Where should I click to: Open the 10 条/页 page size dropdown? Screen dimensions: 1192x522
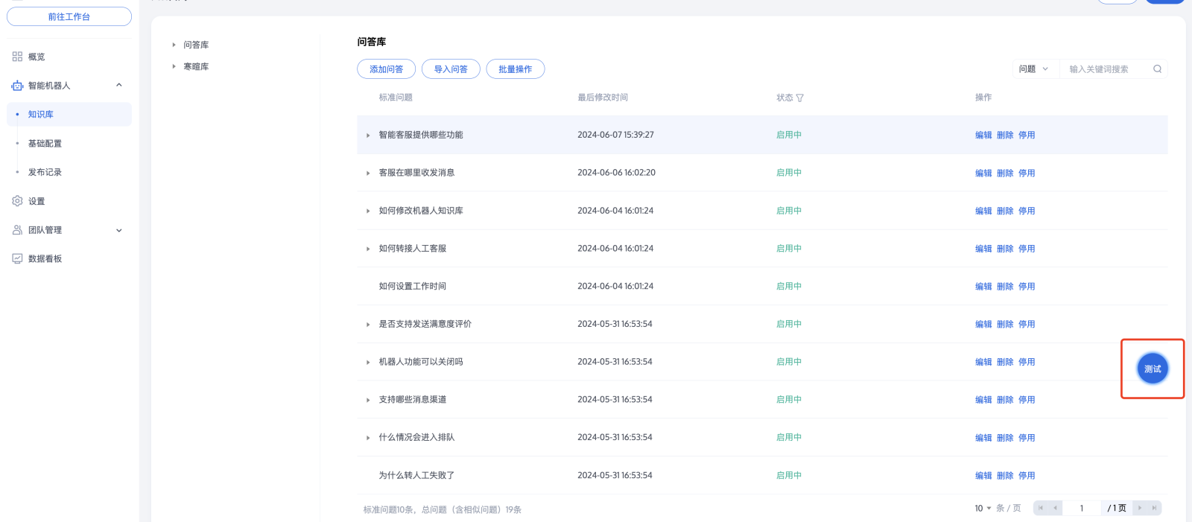coord(983,508)
